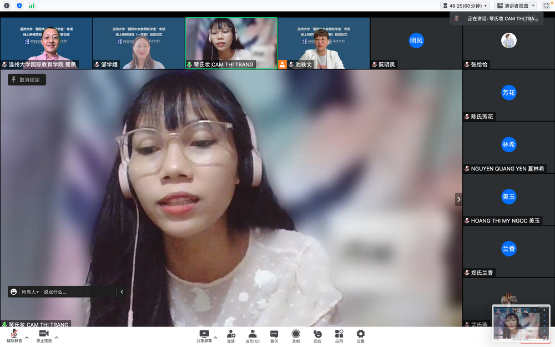Open the 聊天 chat icon
This screenshot has width=555, height=347.
coord(274,334)
